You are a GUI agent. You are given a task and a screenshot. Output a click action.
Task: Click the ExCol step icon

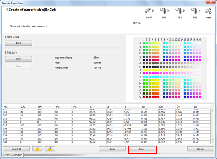click(148, 10)
